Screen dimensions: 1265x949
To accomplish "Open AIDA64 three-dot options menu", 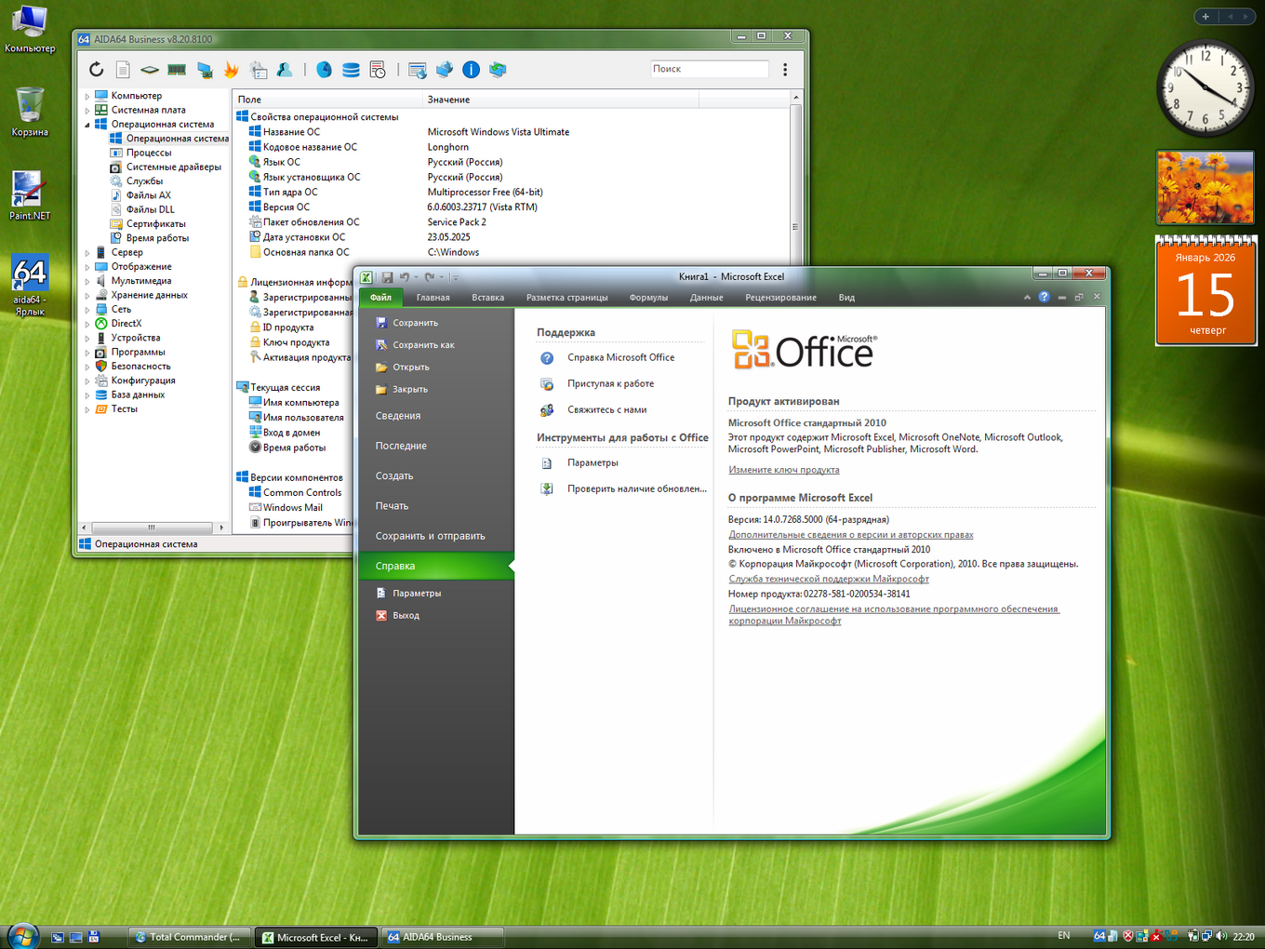I will [x=785, y=70].
